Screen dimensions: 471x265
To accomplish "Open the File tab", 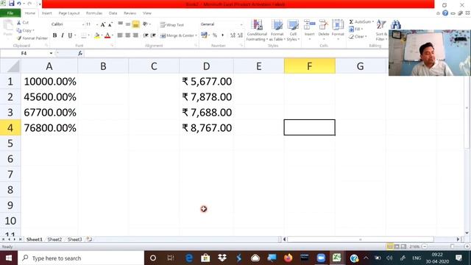I will [10, 13].
